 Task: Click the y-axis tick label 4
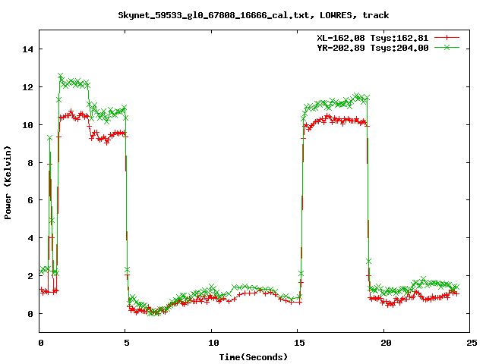(30, 238)
